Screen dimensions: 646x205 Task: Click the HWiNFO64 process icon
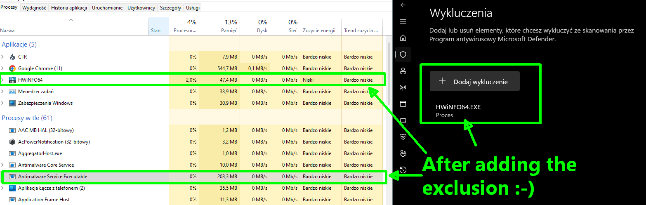(x=12, y=80)
